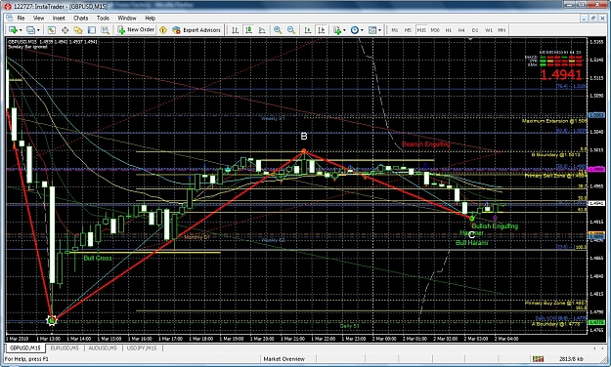Viewport: 611px width, 367px height.
Task: Select the W1 timeframe
Action: coord(489,30)
